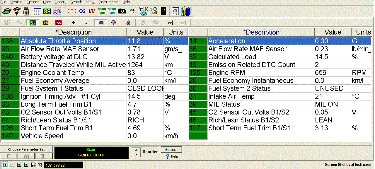Sort by left Description column header
Viewport: 375px width, 169px height.
[73, 32]
